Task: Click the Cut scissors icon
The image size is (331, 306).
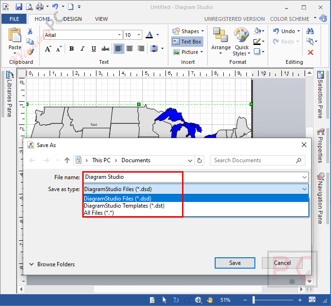Action: 30,31
